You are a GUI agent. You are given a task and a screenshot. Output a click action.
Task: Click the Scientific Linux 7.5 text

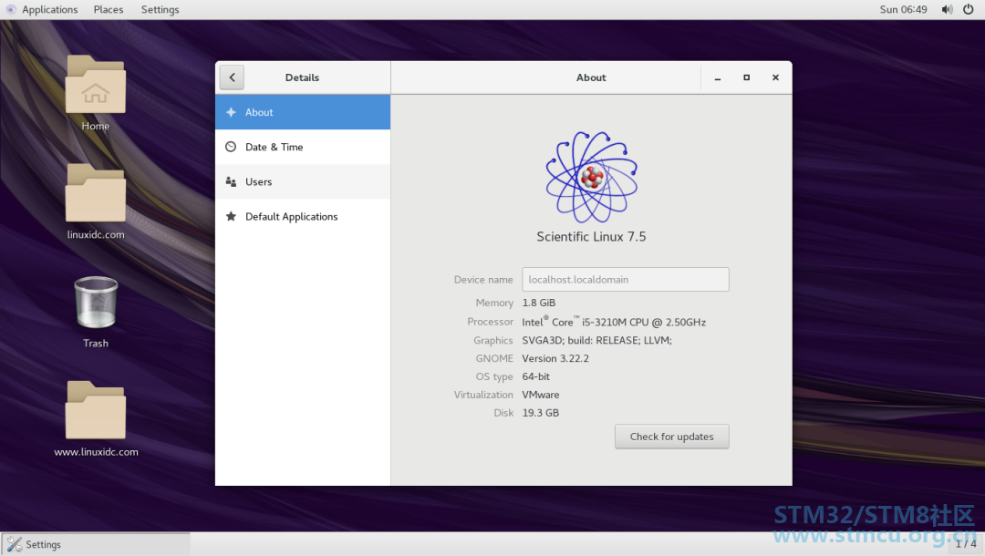point(591,237)
